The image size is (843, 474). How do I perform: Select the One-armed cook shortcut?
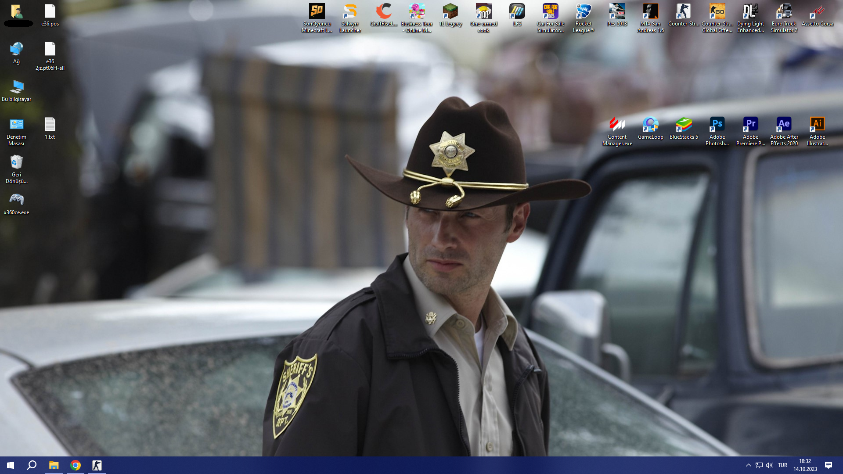click(484, 18)
